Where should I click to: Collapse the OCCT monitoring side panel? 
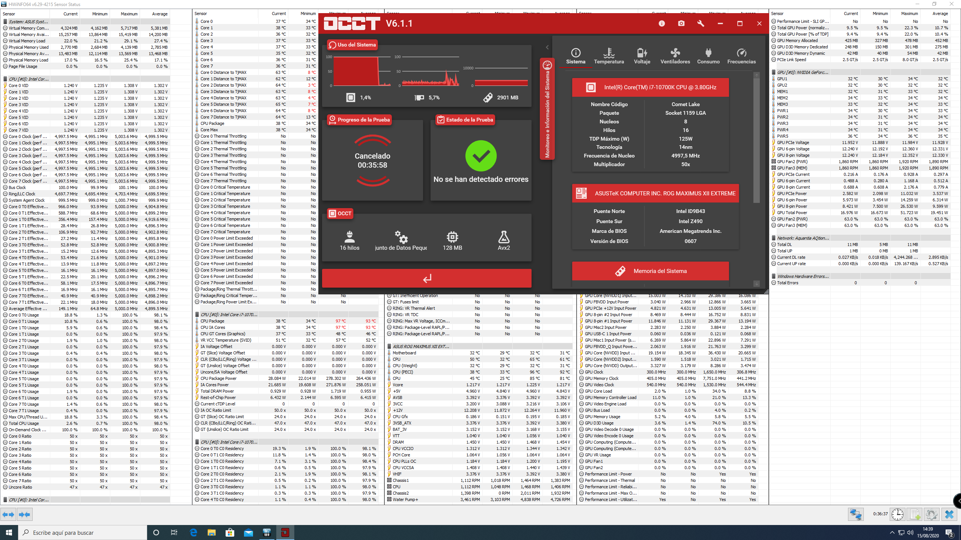point(547,47)
